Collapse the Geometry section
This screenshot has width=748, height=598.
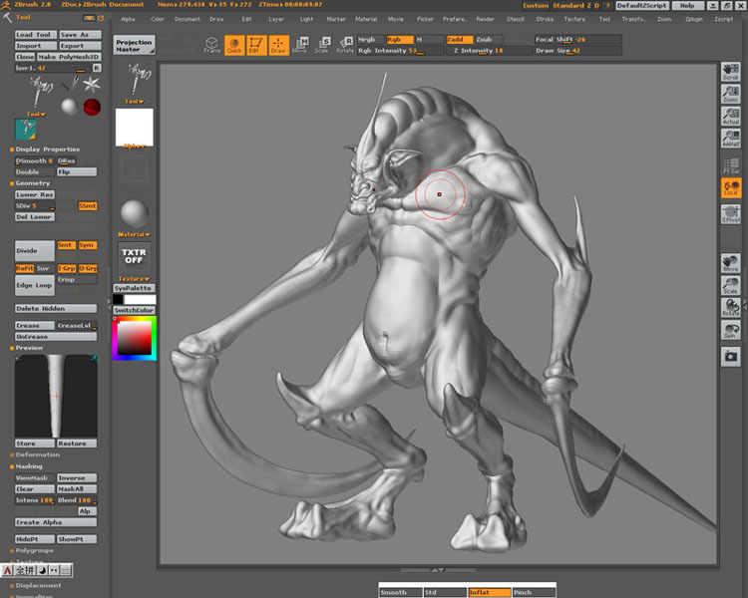tap(33, 183)
